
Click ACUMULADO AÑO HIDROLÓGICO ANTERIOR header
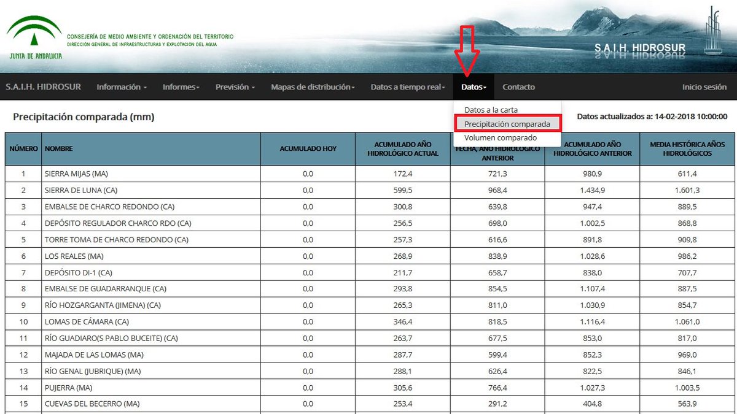592,149
